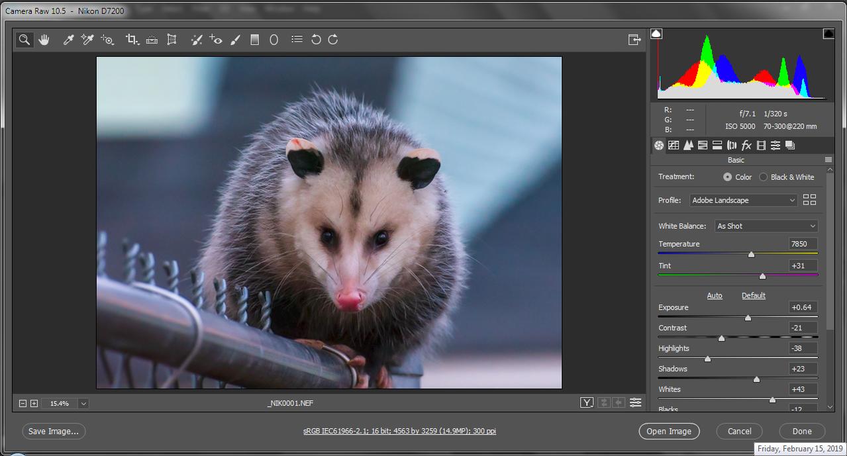Open the zoom level dropdown arrow

(x=83, y=403)
